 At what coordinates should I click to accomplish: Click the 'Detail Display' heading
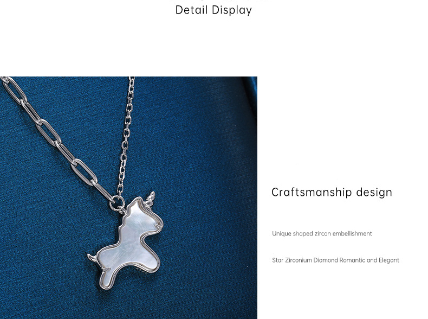coord(213,10)
